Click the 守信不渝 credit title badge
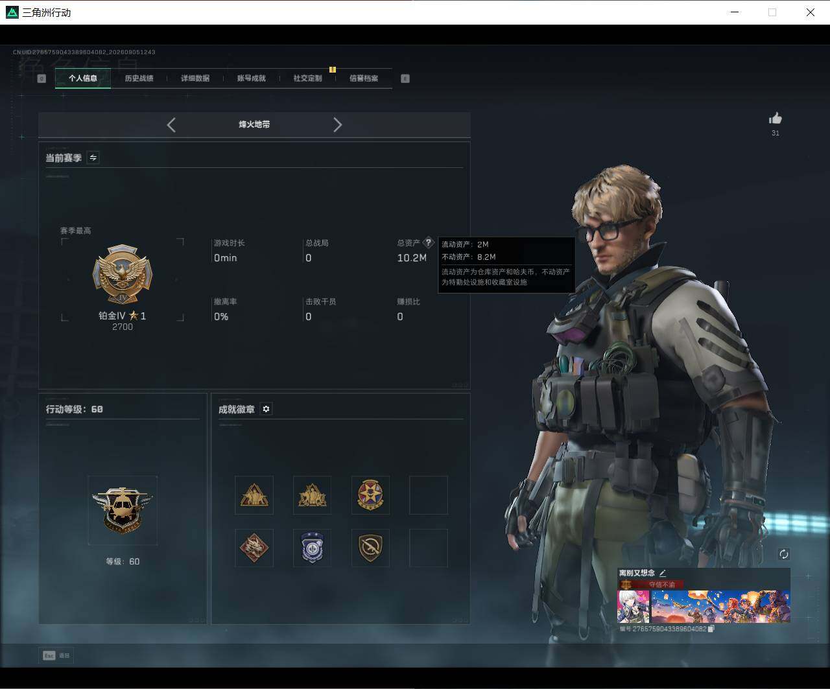 (651, 584)
